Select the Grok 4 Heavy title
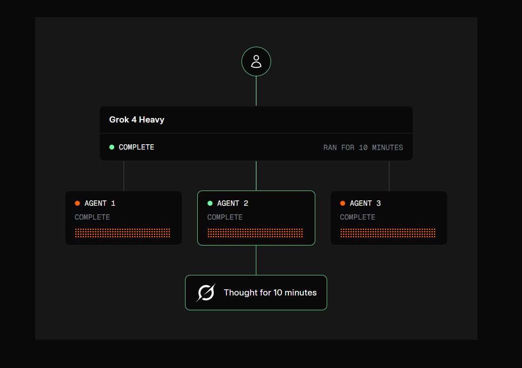Screen dimensions: 522x368 tap(137, 120)
